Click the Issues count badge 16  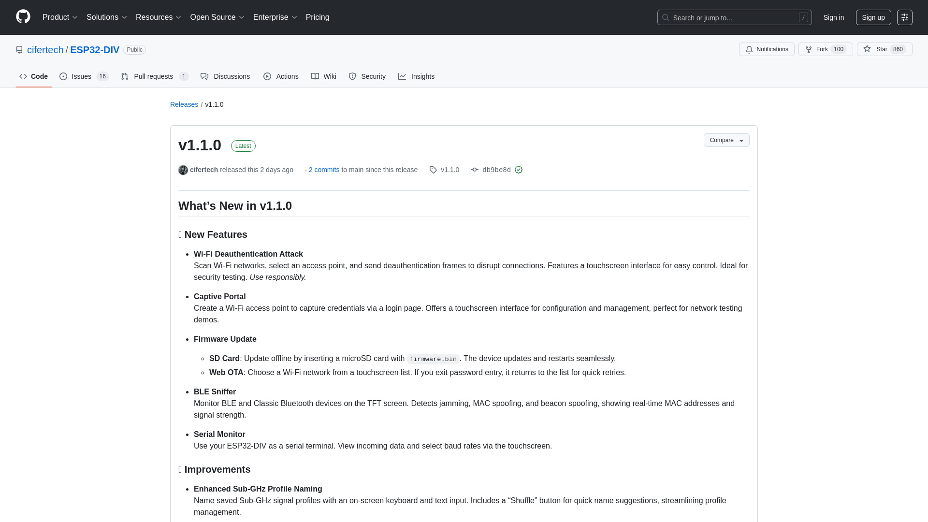(x=102, y=76)
